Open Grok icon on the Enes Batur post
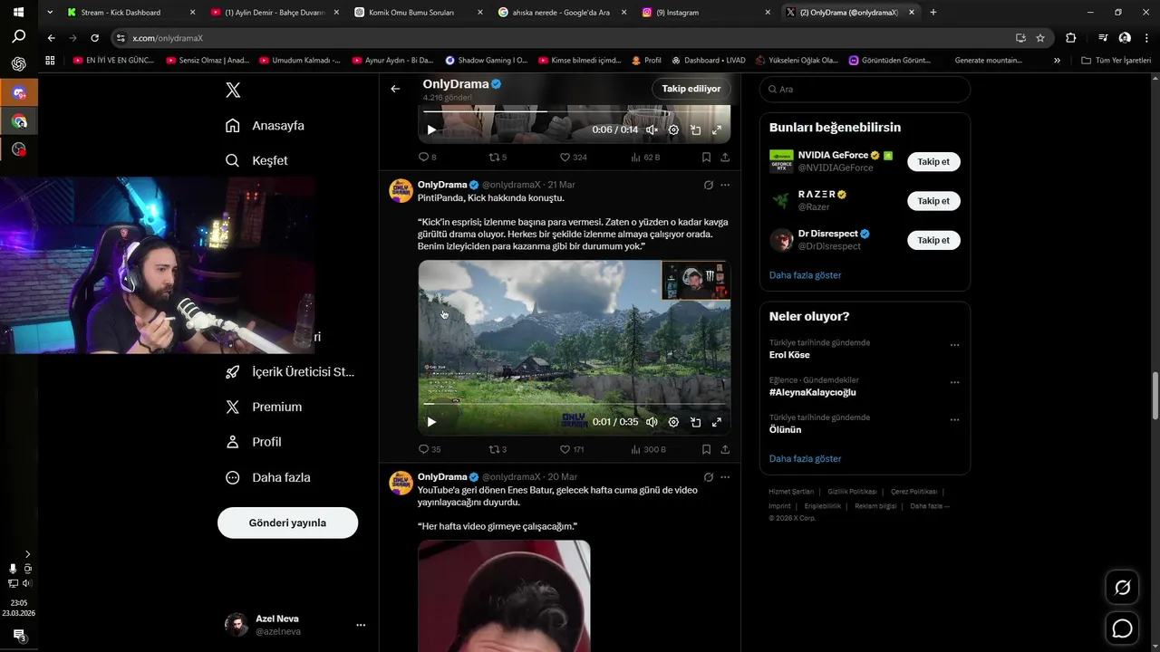Image resolution: width=1160 pixels, height=652 pixels. pos(708,477)
